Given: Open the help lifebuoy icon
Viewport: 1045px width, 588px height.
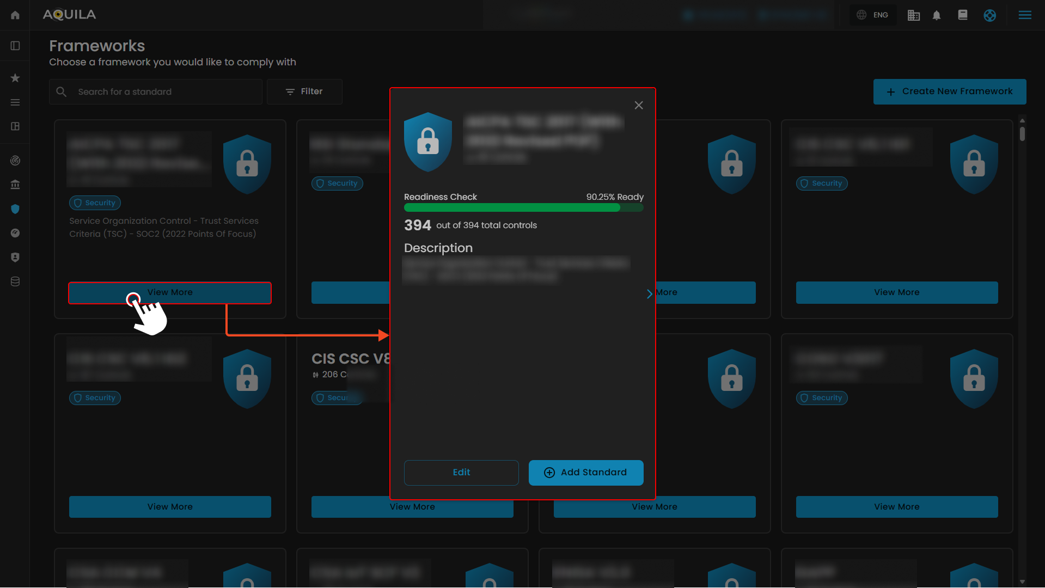Looking at the screenshot, I should click(989, 15).
